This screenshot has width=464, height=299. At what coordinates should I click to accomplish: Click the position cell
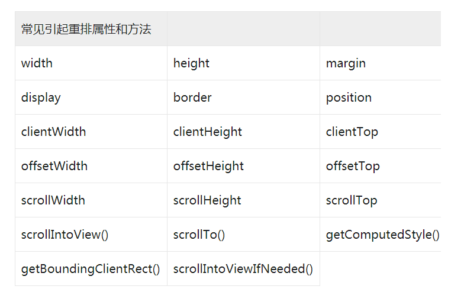pos(380,97)
